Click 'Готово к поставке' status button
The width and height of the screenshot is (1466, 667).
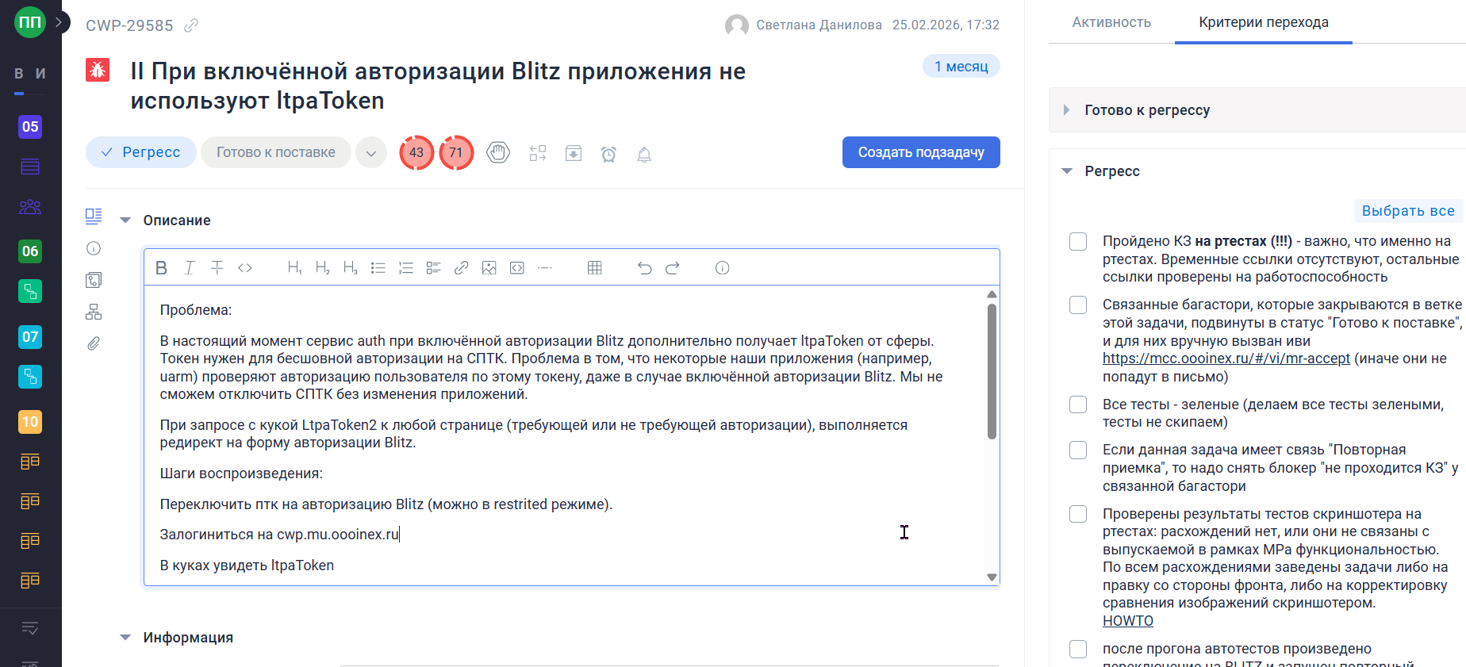276,152
